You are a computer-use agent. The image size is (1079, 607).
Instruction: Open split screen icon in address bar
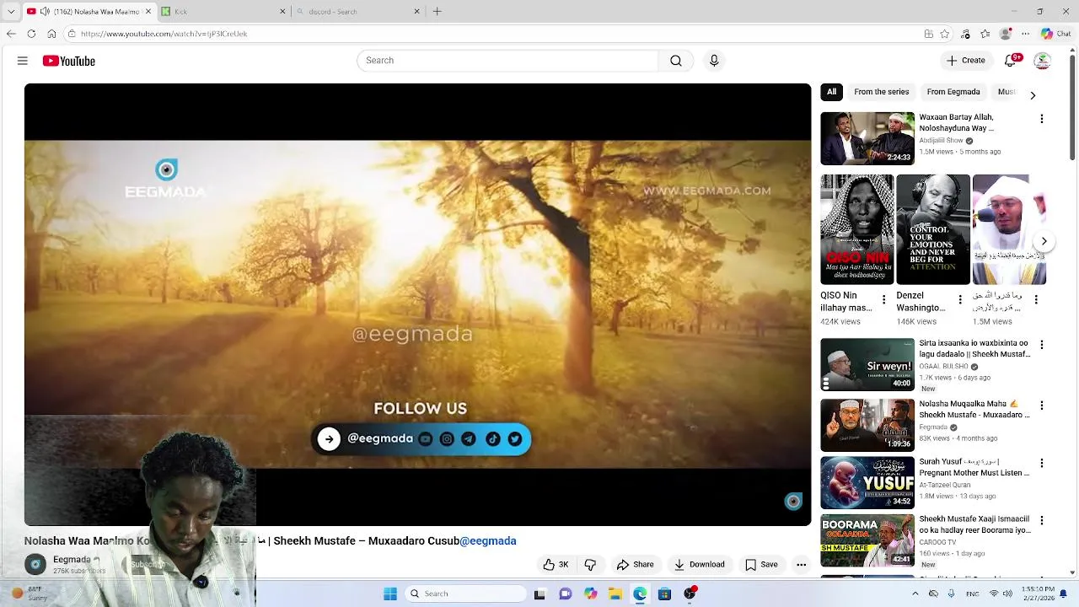coord(928,34)
